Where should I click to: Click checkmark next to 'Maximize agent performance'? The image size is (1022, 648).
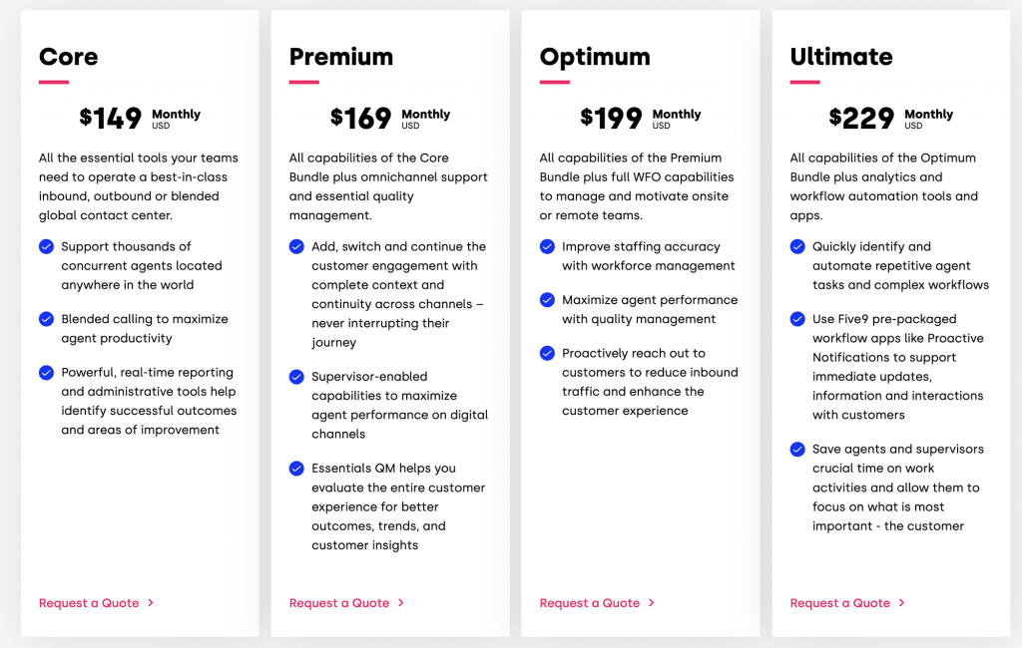[547, 300]
